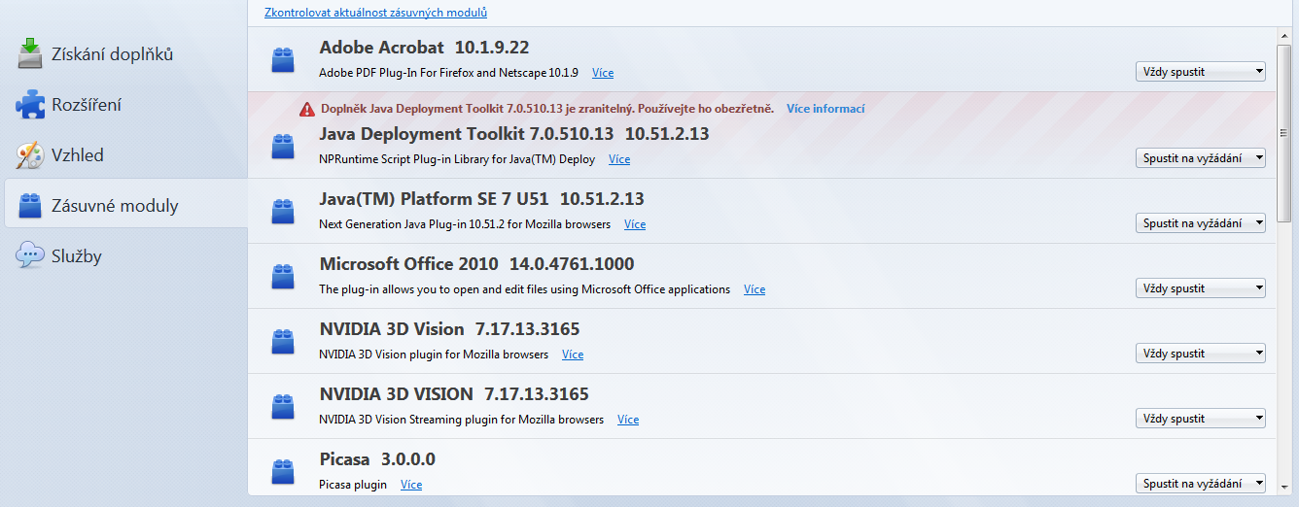Image resolution: width=1299 pixels, height=507 pixels.
Task: Open Adobe Acrobat activation dropdown
Action: [x=1200, y=71]
